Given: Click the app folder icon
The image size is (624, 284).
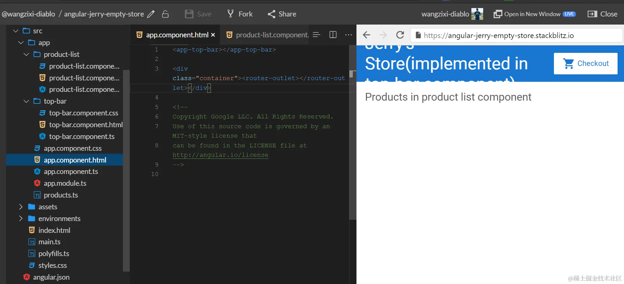Looking at the screenshot, I should coord(32,43).
